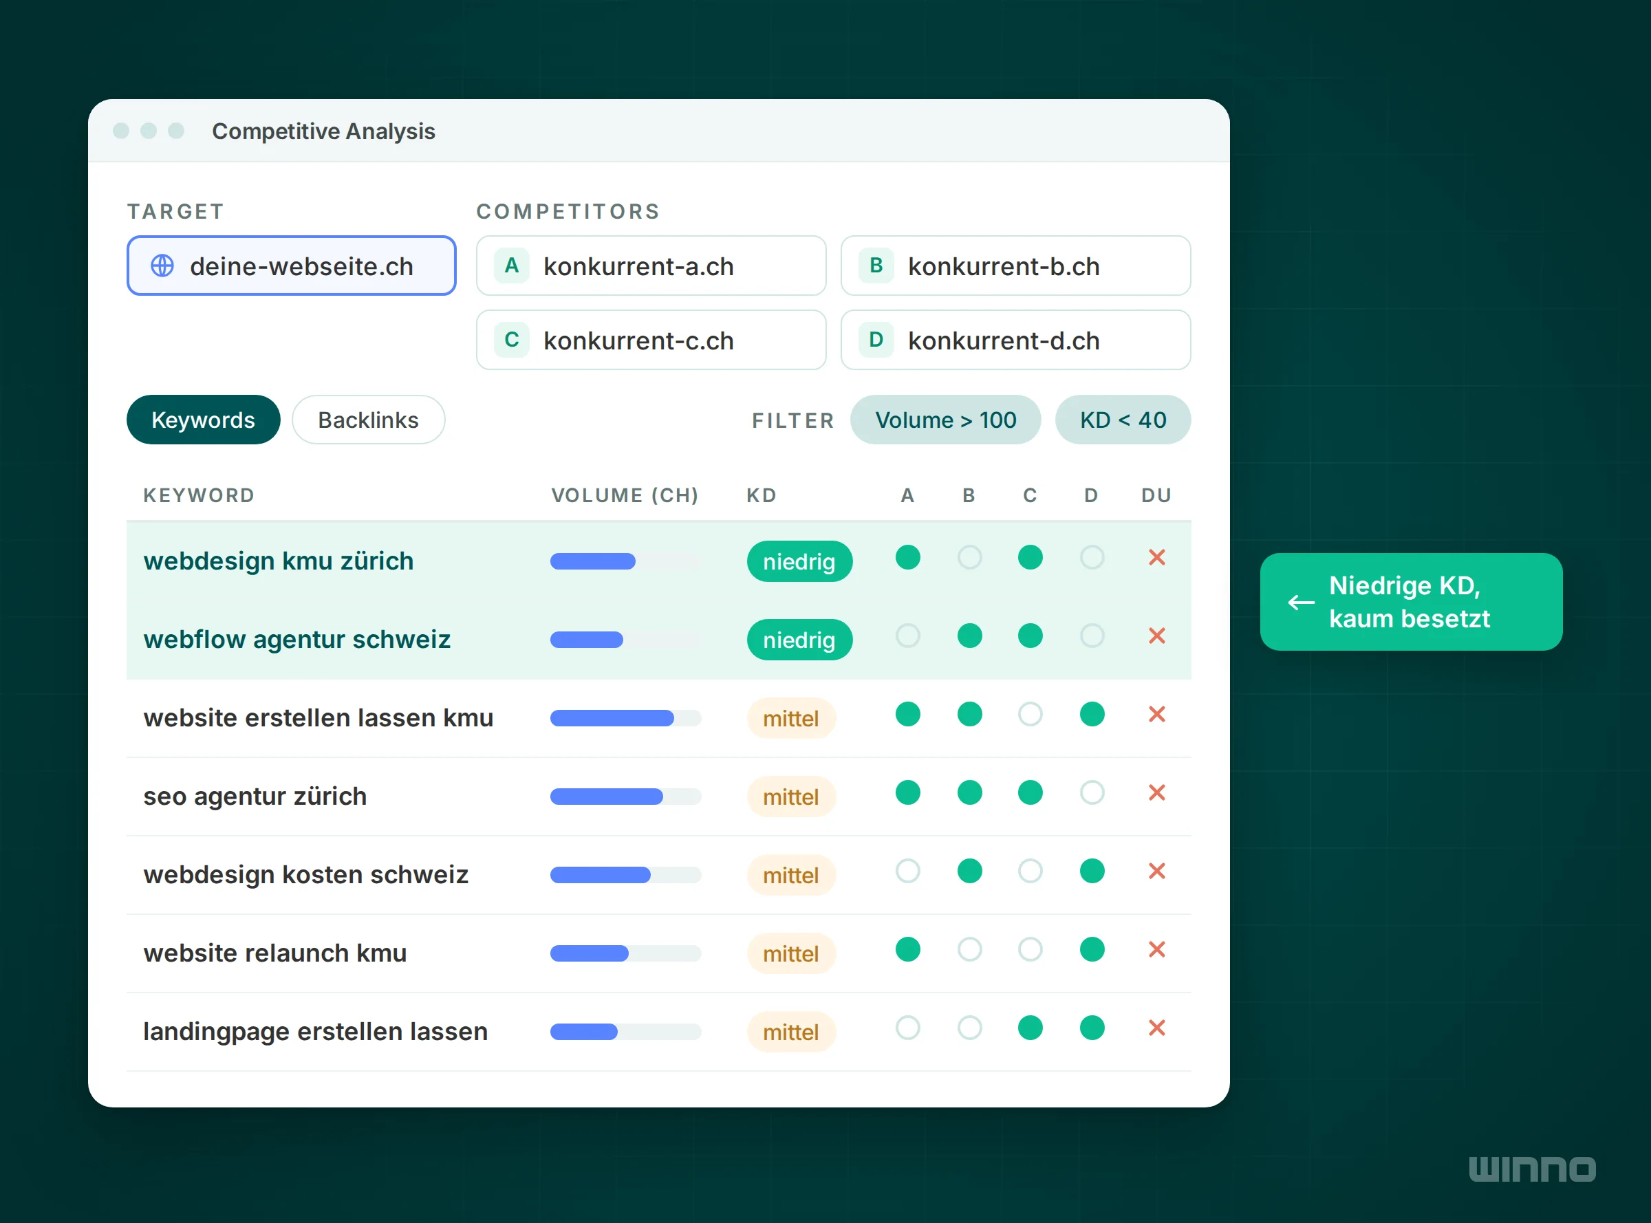
Task: Toggle the Volume > 100 filter chip
Action: pyautogui.click(x=945, y=420)
